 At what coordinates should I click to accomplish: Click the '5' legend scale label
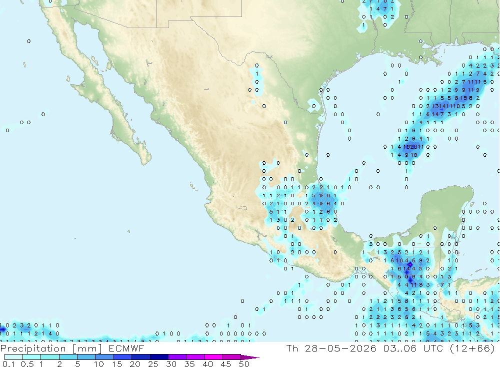(x=77, y=364)
